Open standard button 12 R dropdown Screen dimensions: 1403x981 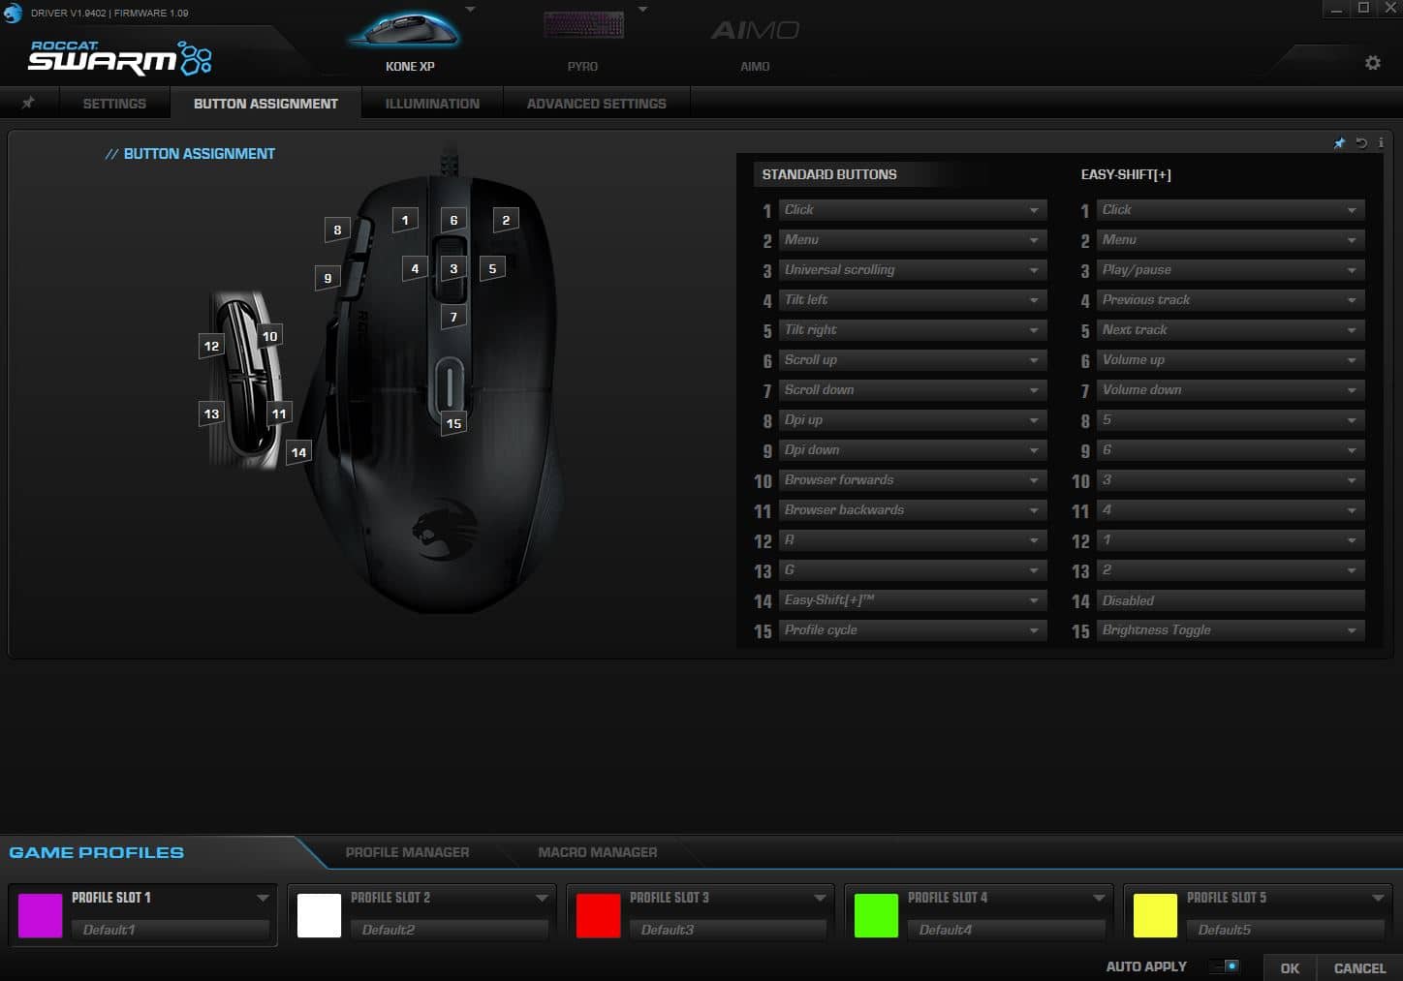pos(912,539)
